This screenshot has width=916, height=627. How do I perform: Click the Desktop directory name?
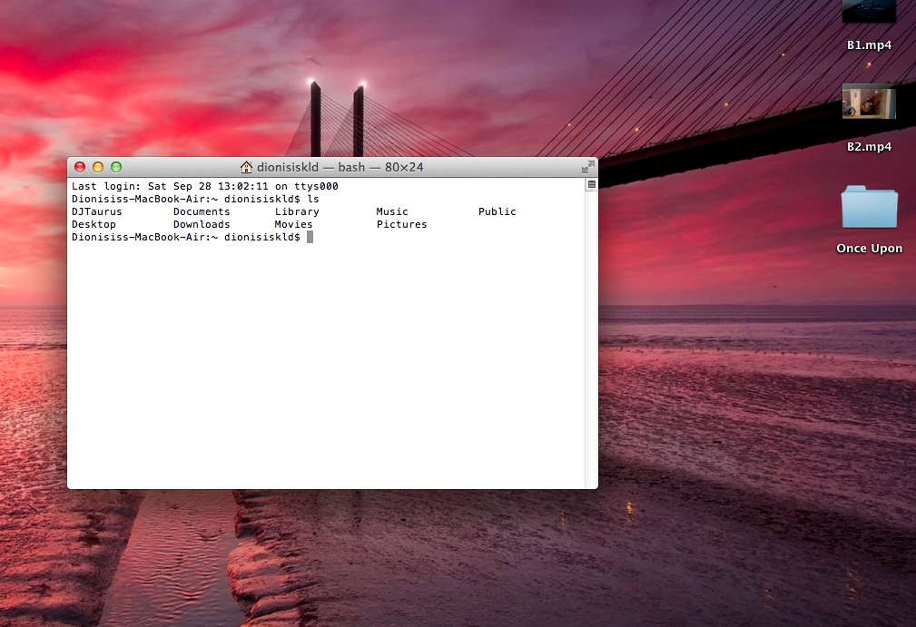point(94,224)
